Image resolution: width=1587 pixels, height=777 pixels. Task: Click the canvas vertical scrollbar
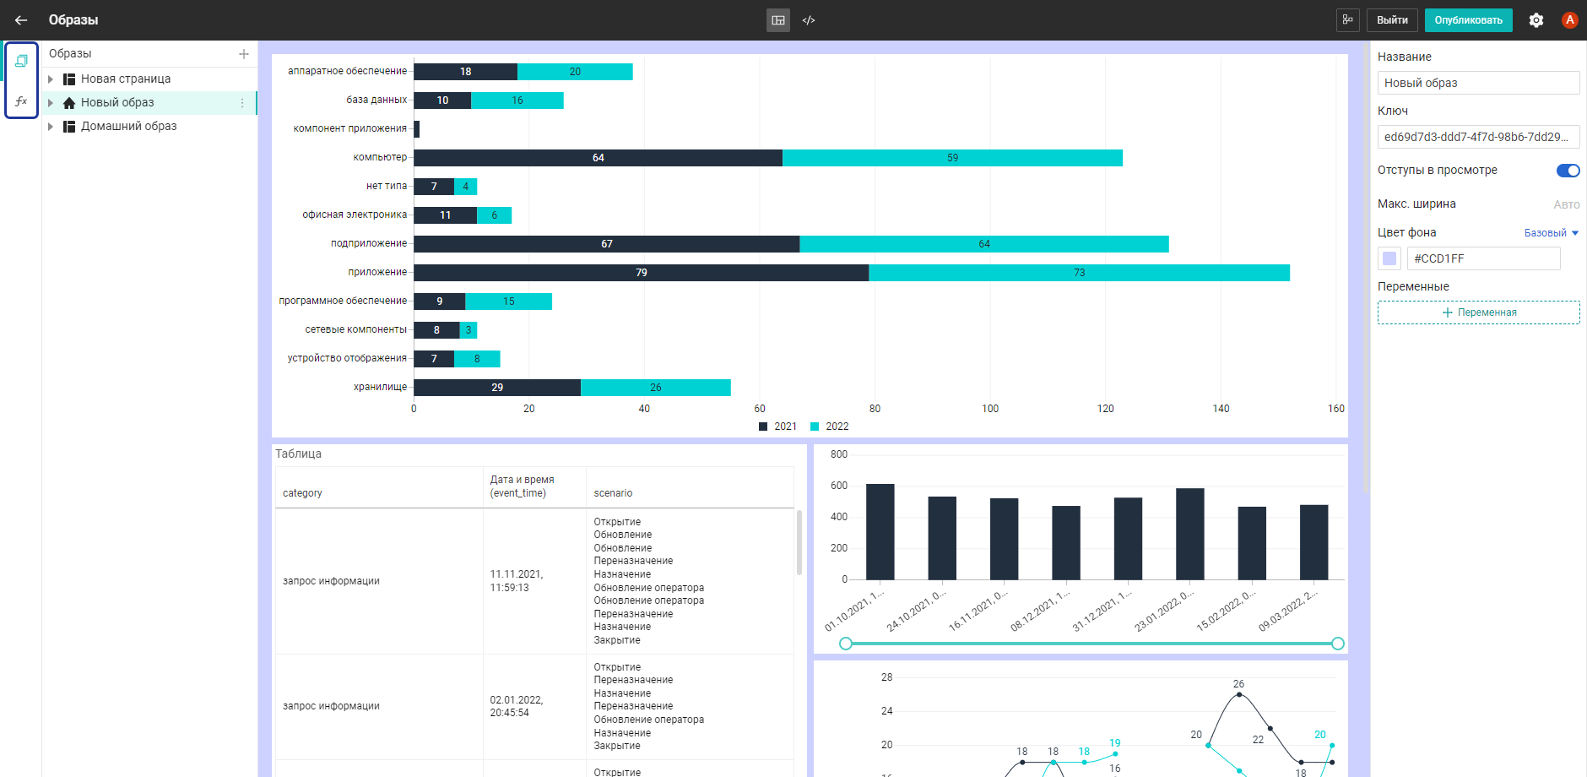tap(1366, 267)
